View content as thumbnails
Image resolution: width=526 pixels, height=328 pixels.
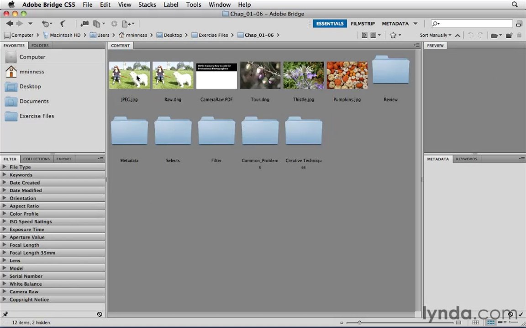point(491,323)
